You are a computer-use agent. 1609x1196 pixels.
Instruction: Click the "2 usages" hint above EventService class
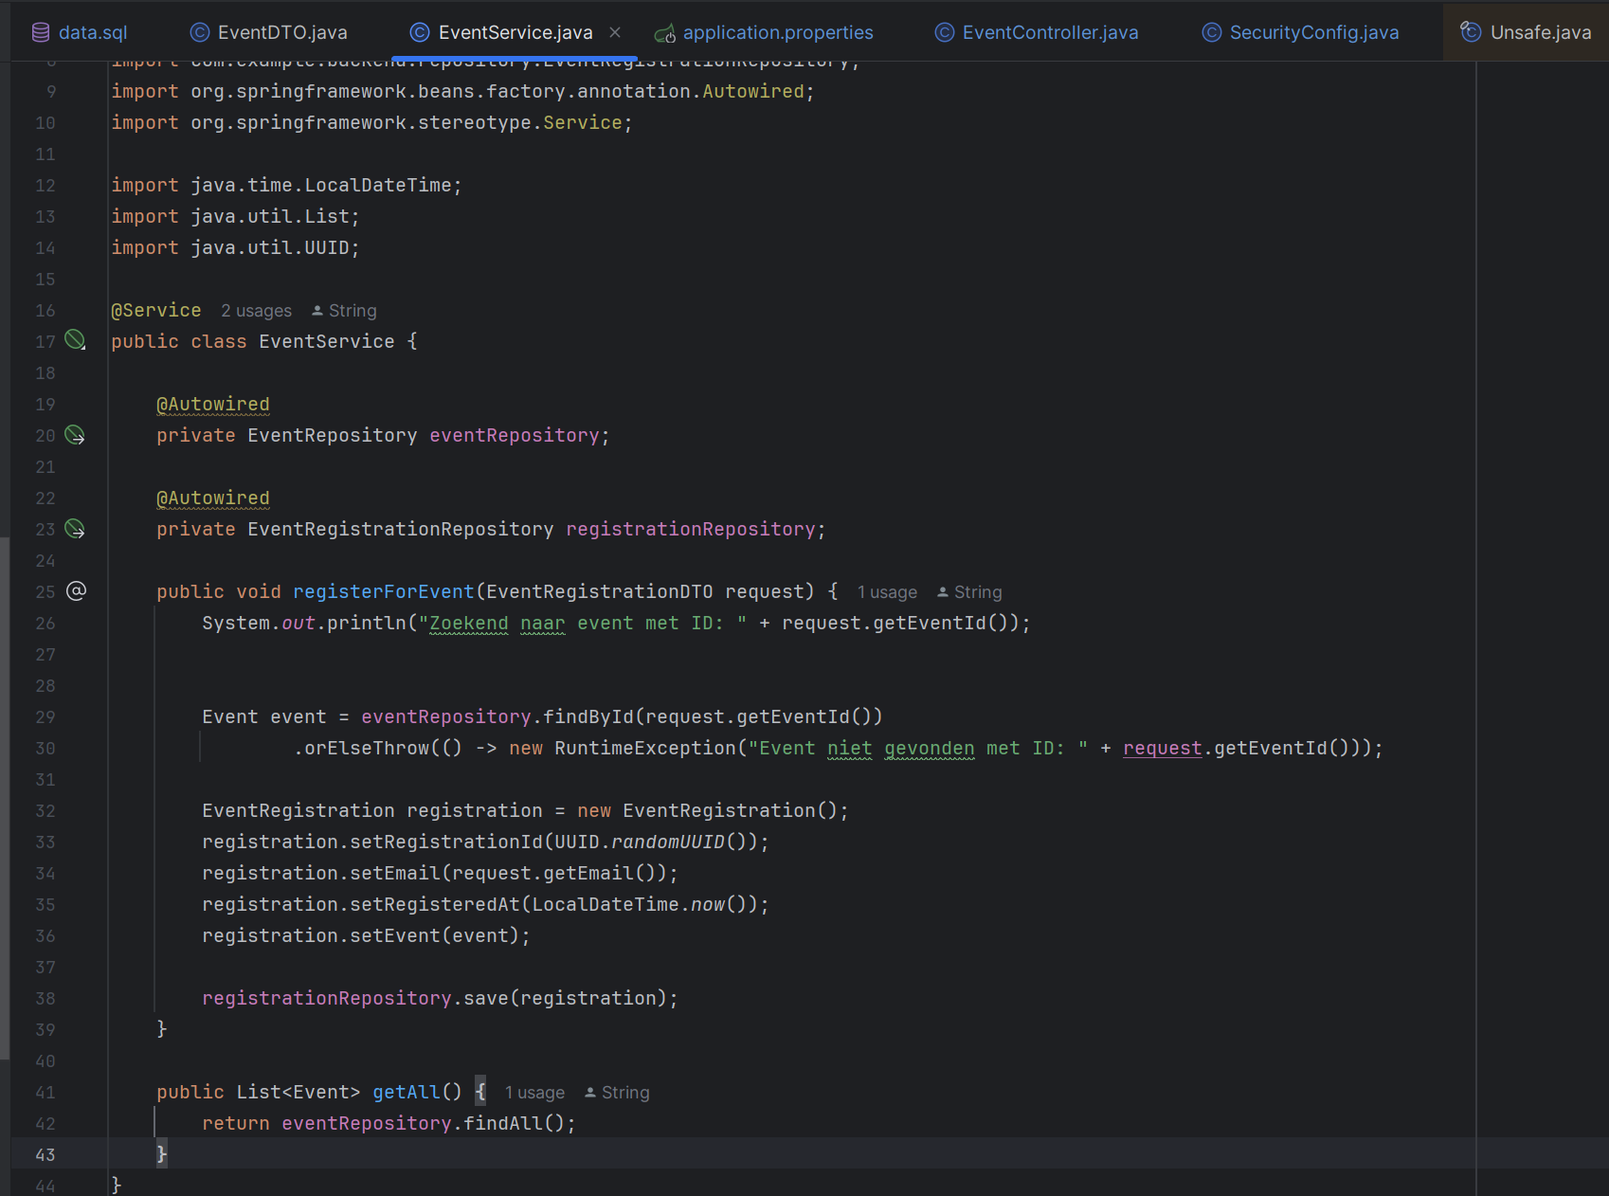click(256, 311)
